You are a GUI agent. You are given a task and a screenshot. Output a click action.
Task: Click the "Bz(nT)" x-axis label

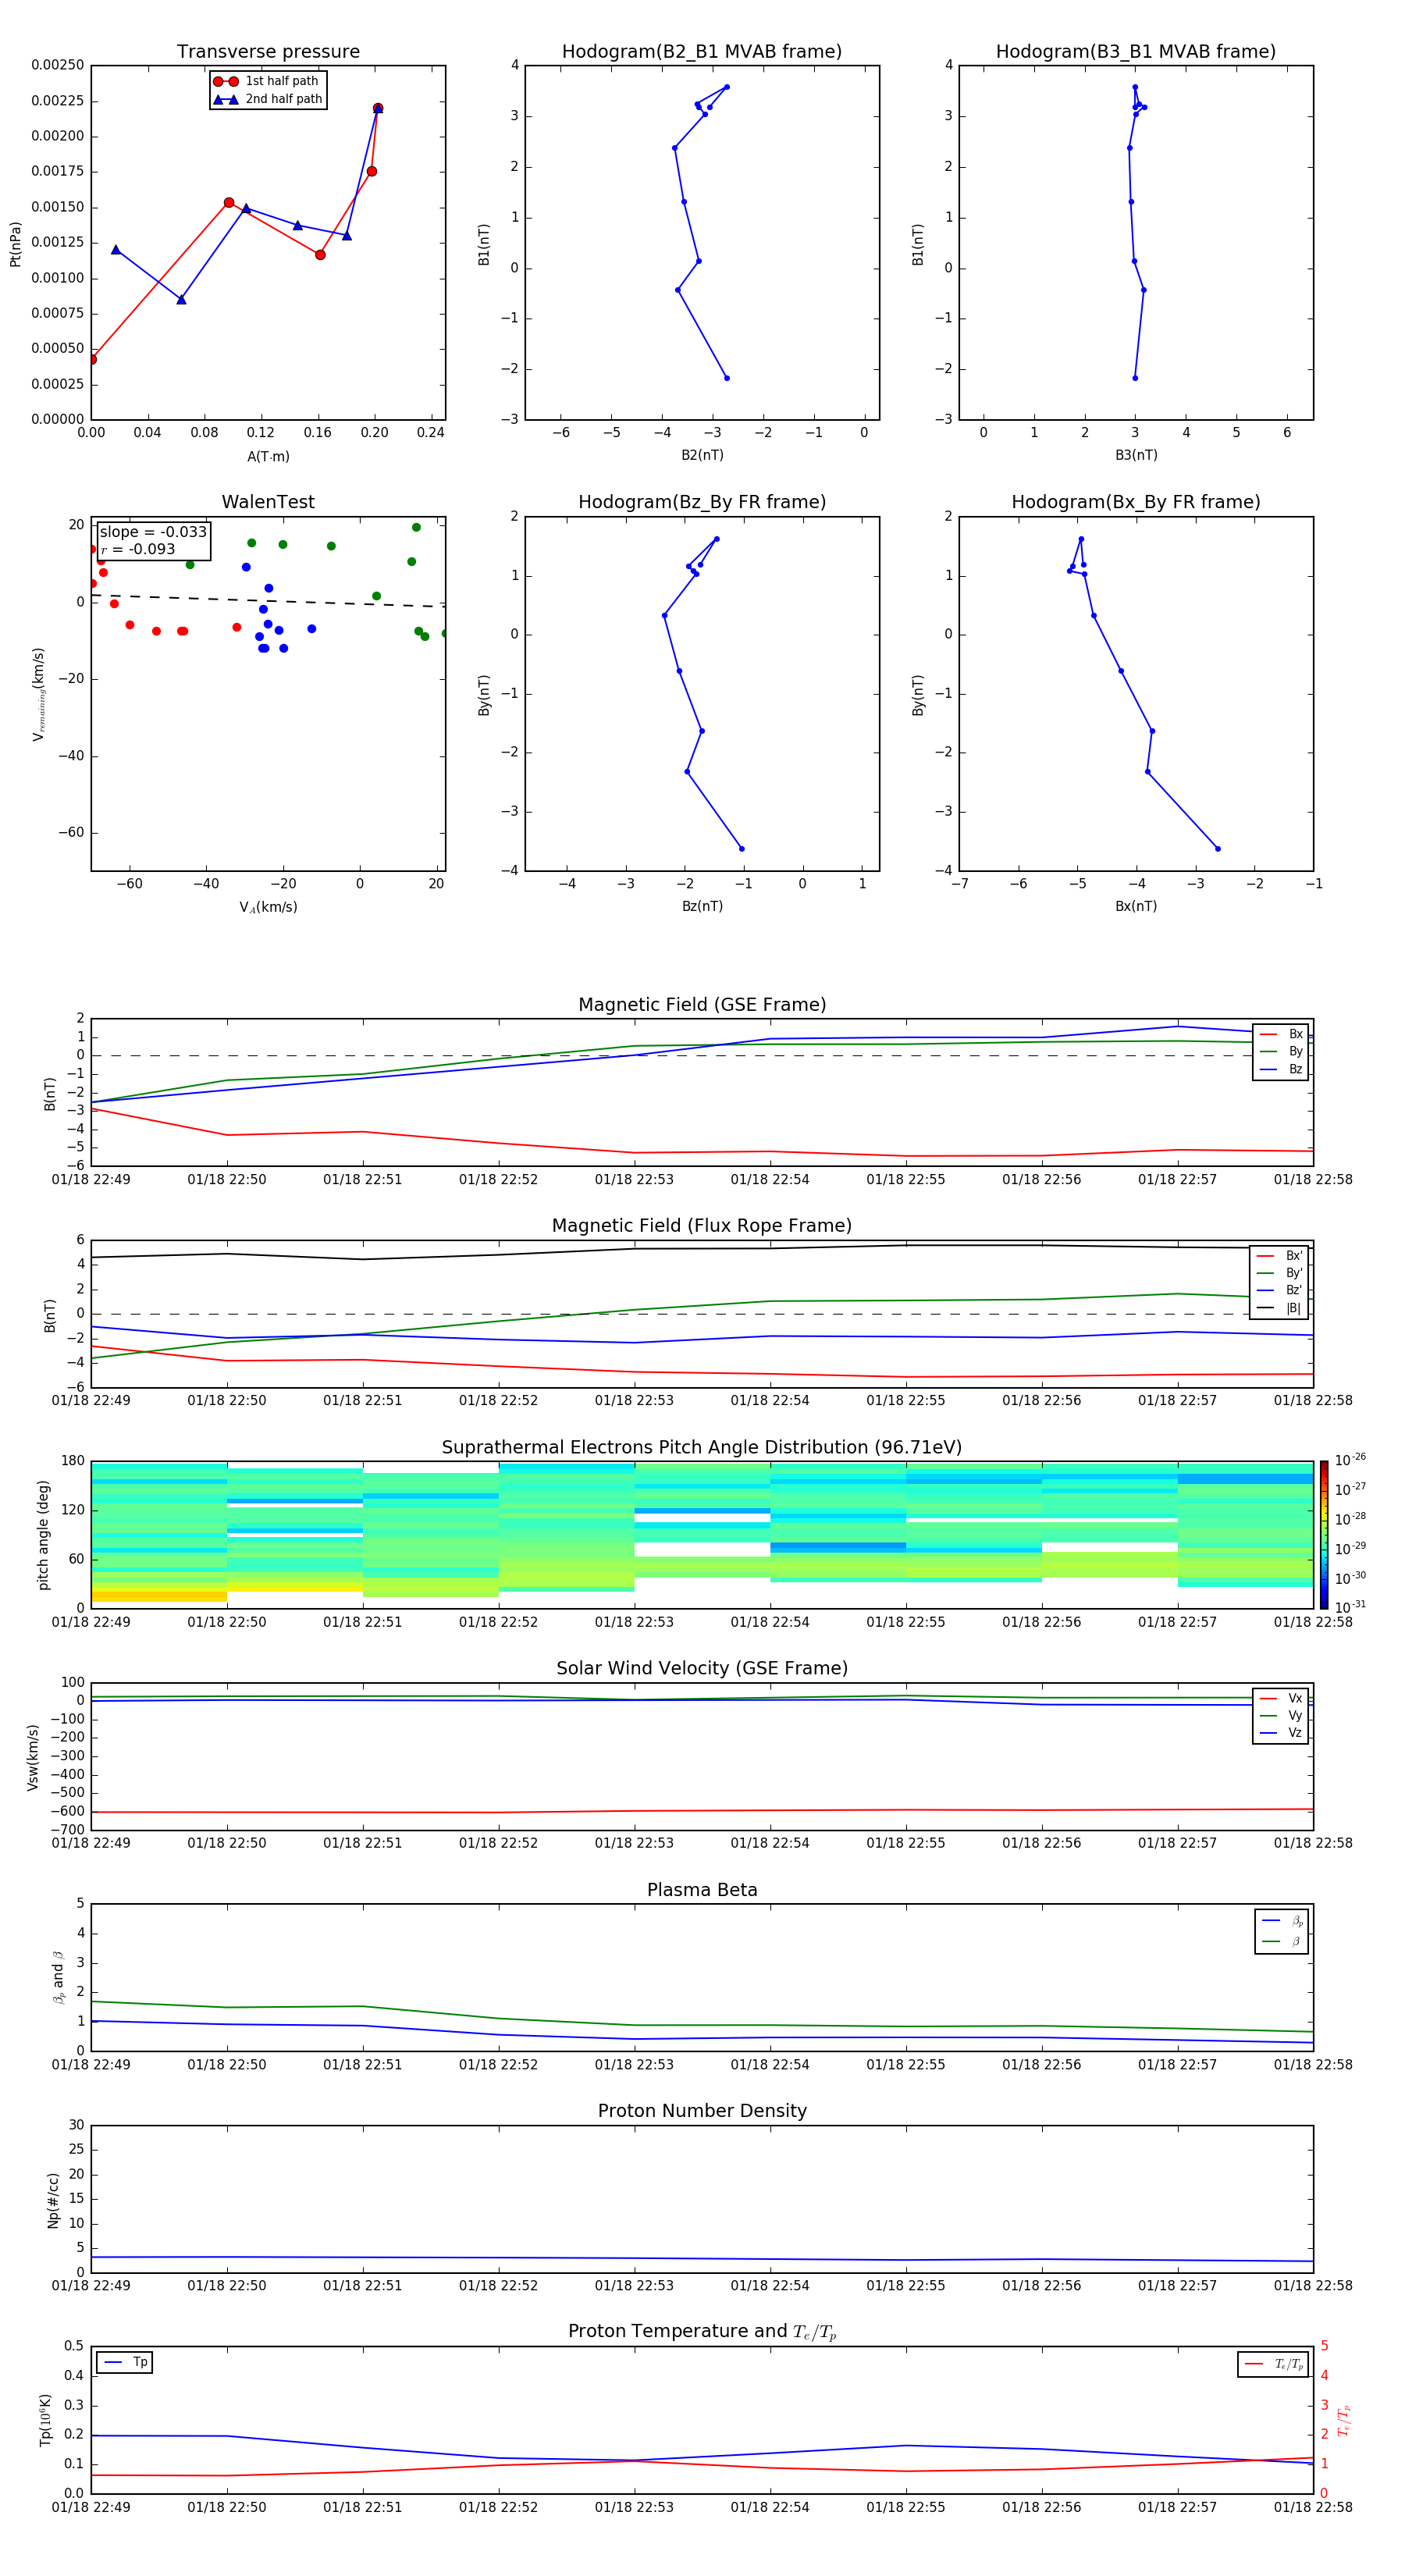pos(702,906)
